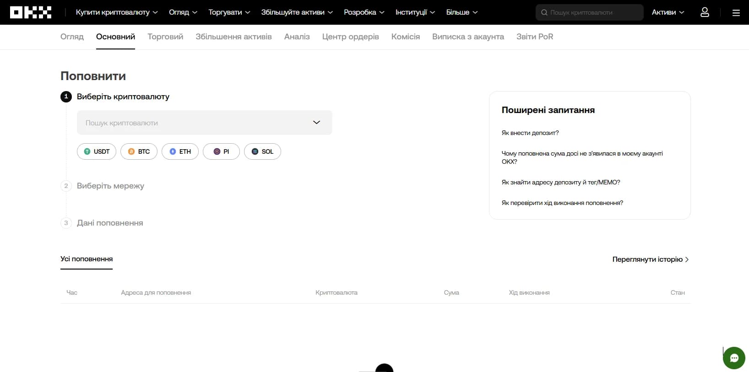Click Переглянути історію link
The width and height of the screenshot is (749, 372).
(x=651, y=259)
